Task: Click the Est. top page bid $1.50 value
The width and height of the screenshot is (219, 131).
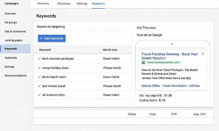Action: coord(168,95)
